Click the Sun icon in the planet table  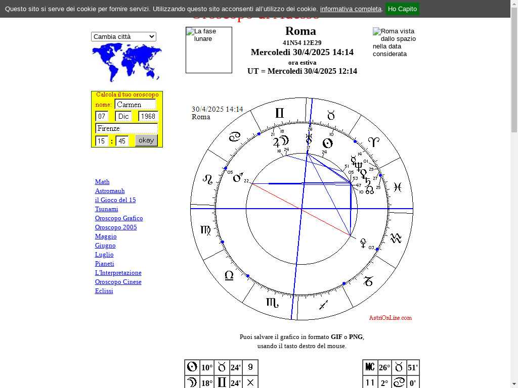coord(192,367)
